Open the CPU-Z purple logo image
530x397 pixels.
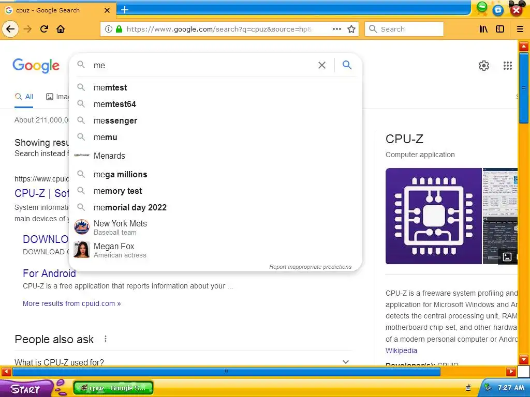(433, 216)
